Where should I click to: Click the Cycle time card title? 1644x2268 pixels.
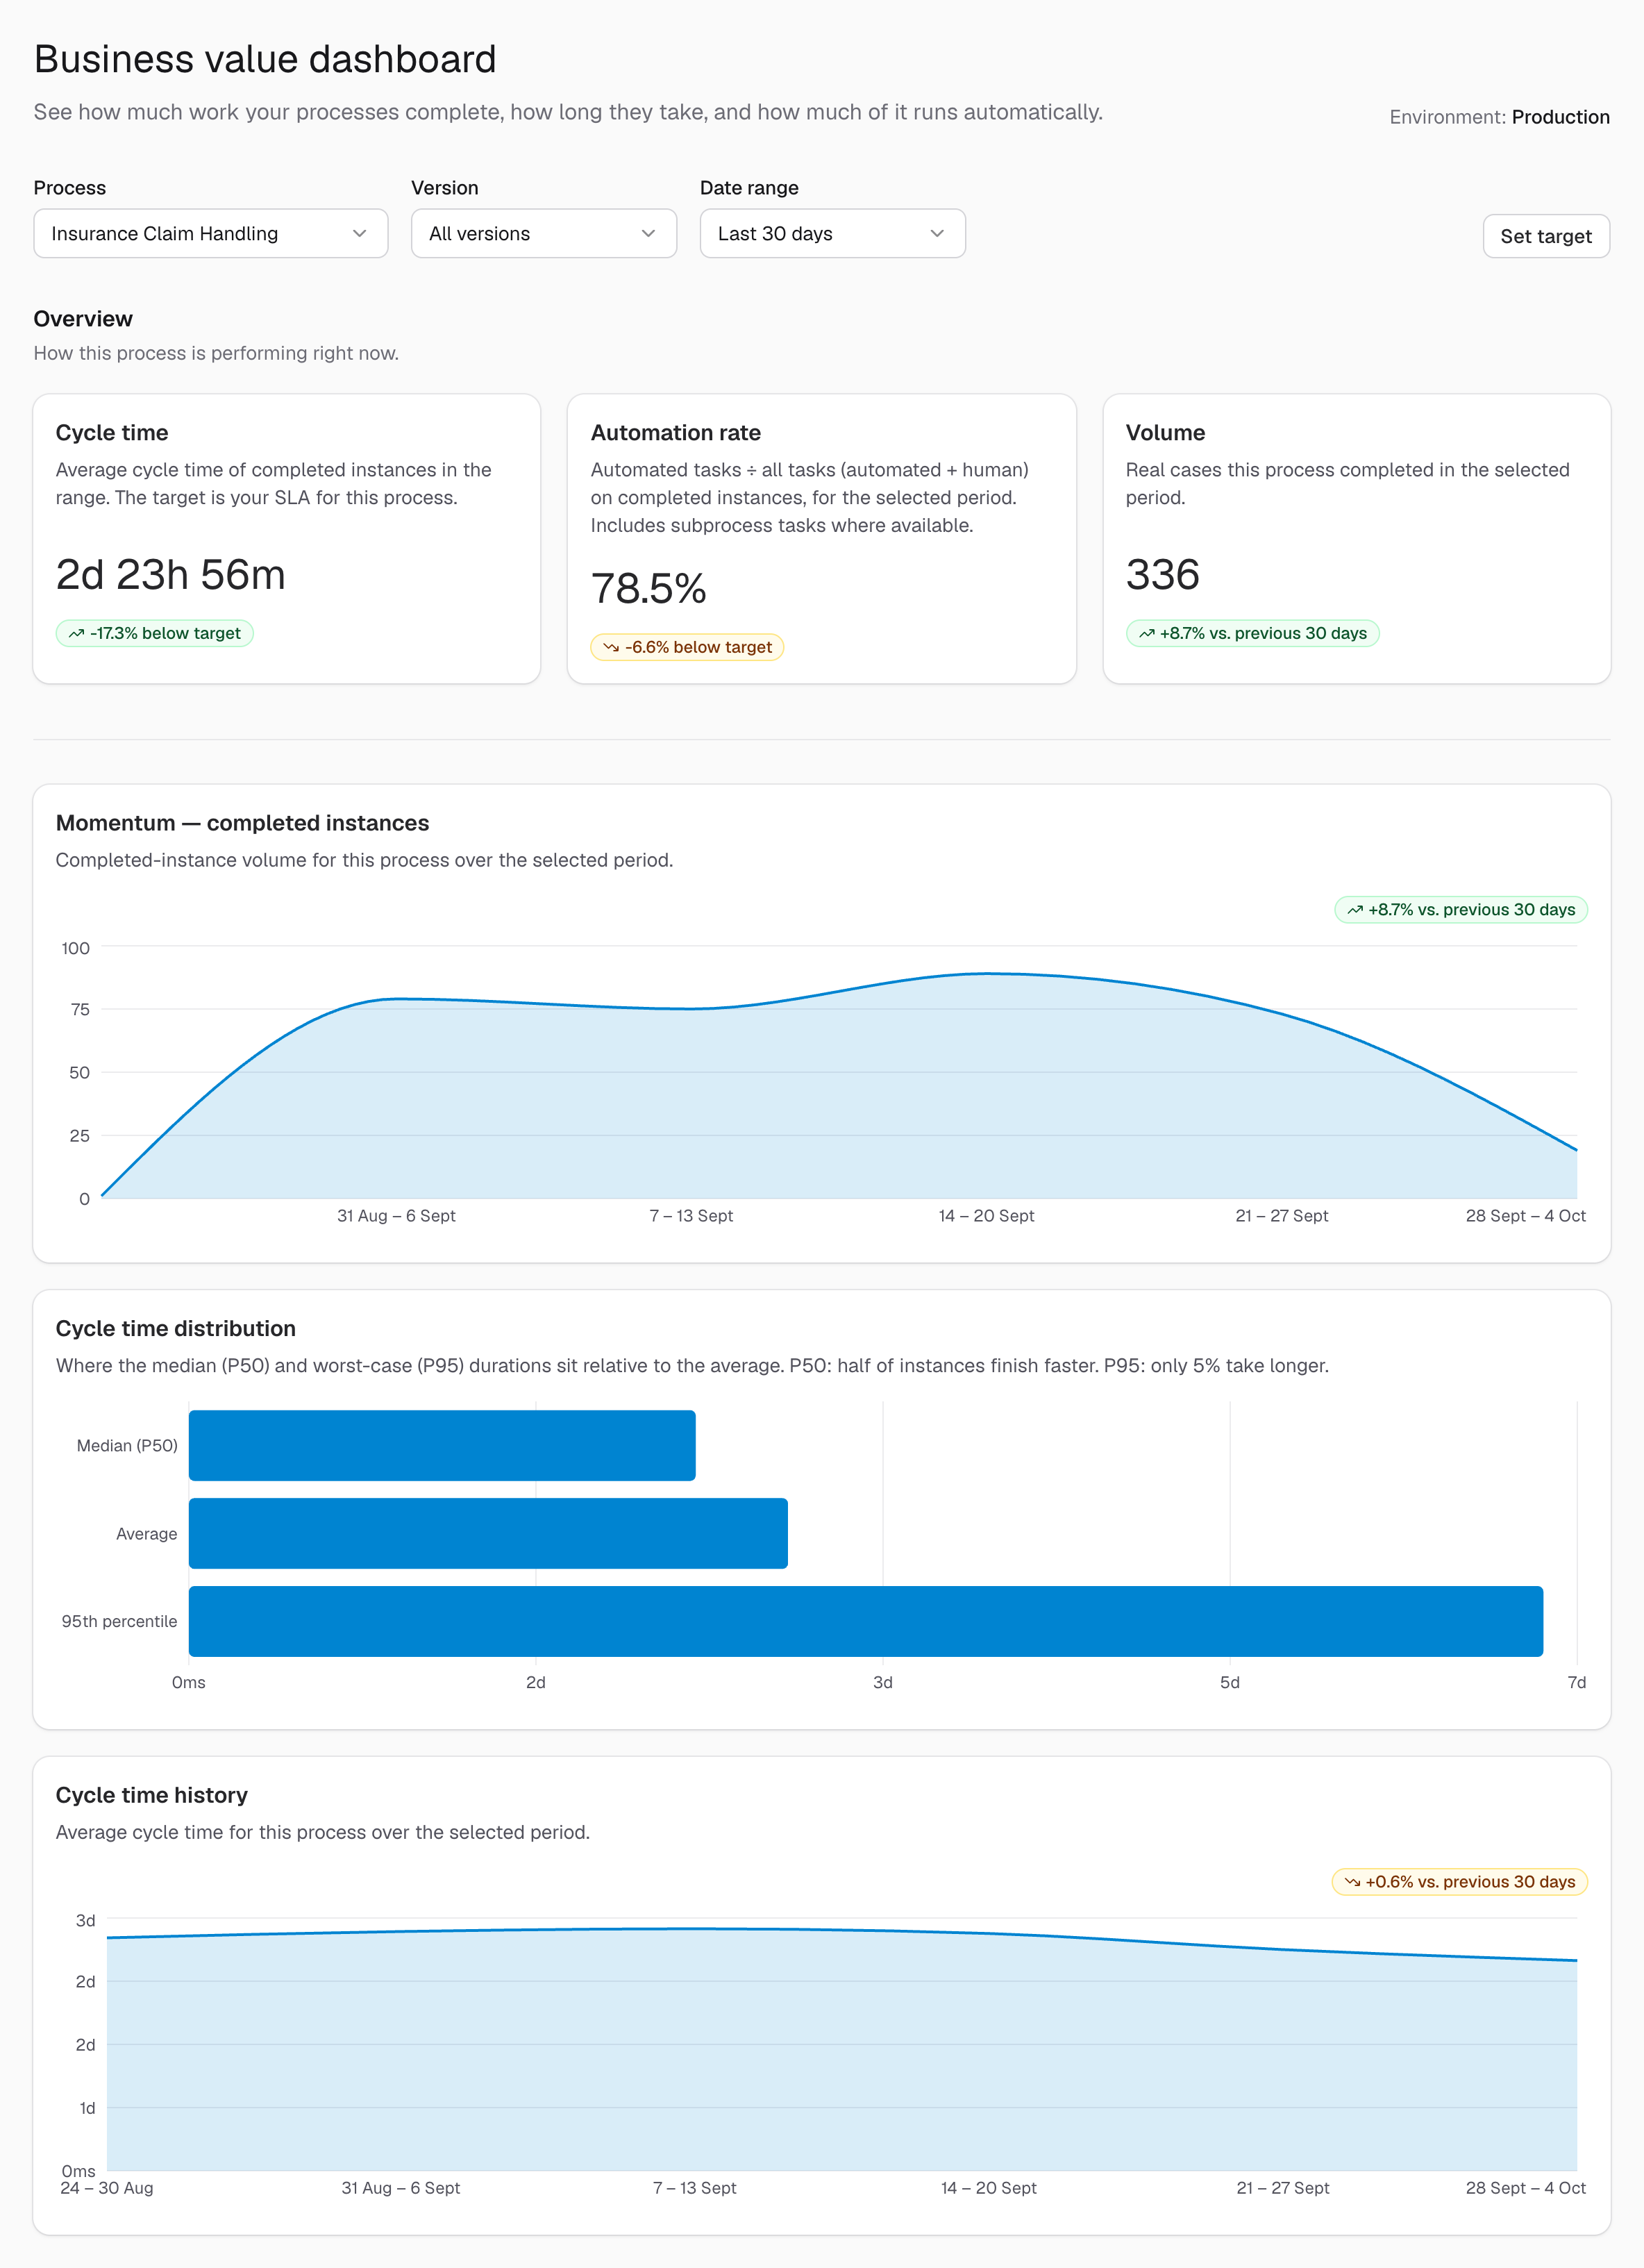(x=112, y=432)
